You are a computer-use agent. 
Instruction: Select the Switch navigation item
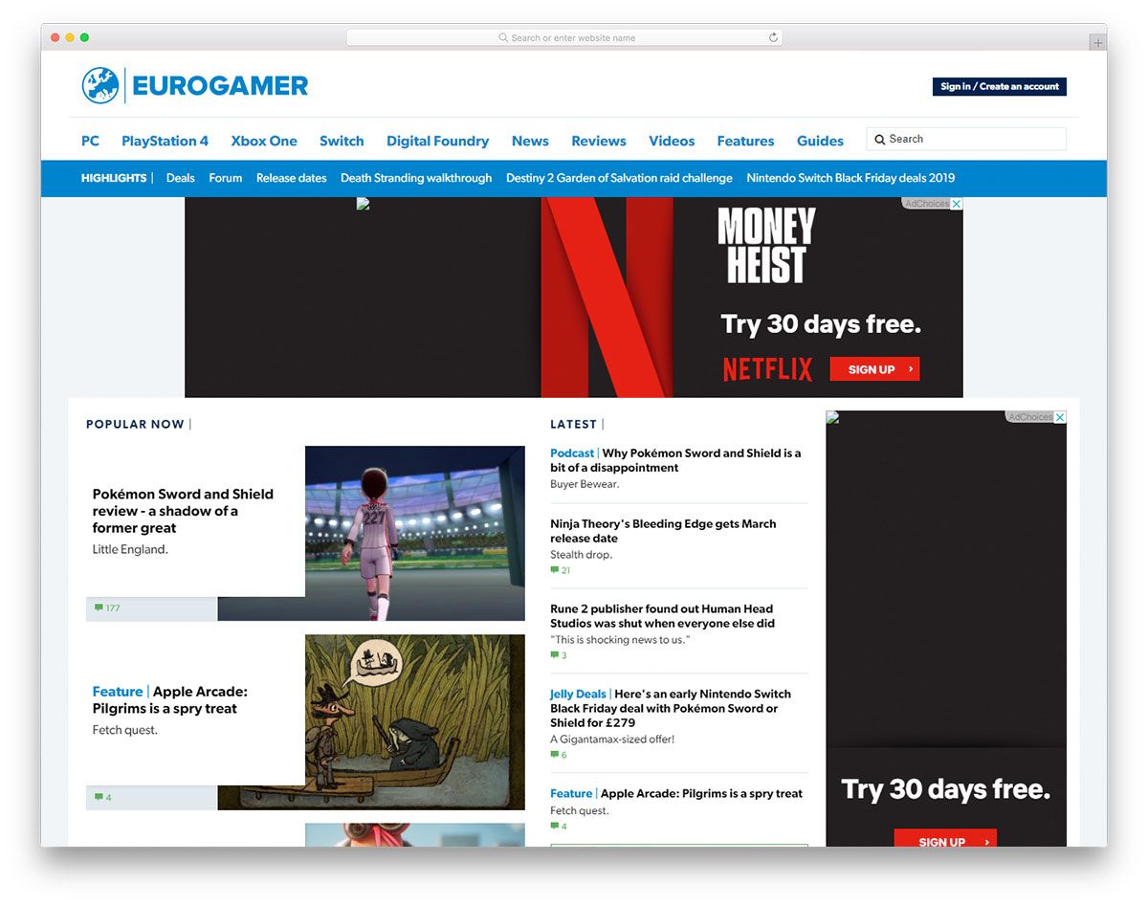(342, 141)
